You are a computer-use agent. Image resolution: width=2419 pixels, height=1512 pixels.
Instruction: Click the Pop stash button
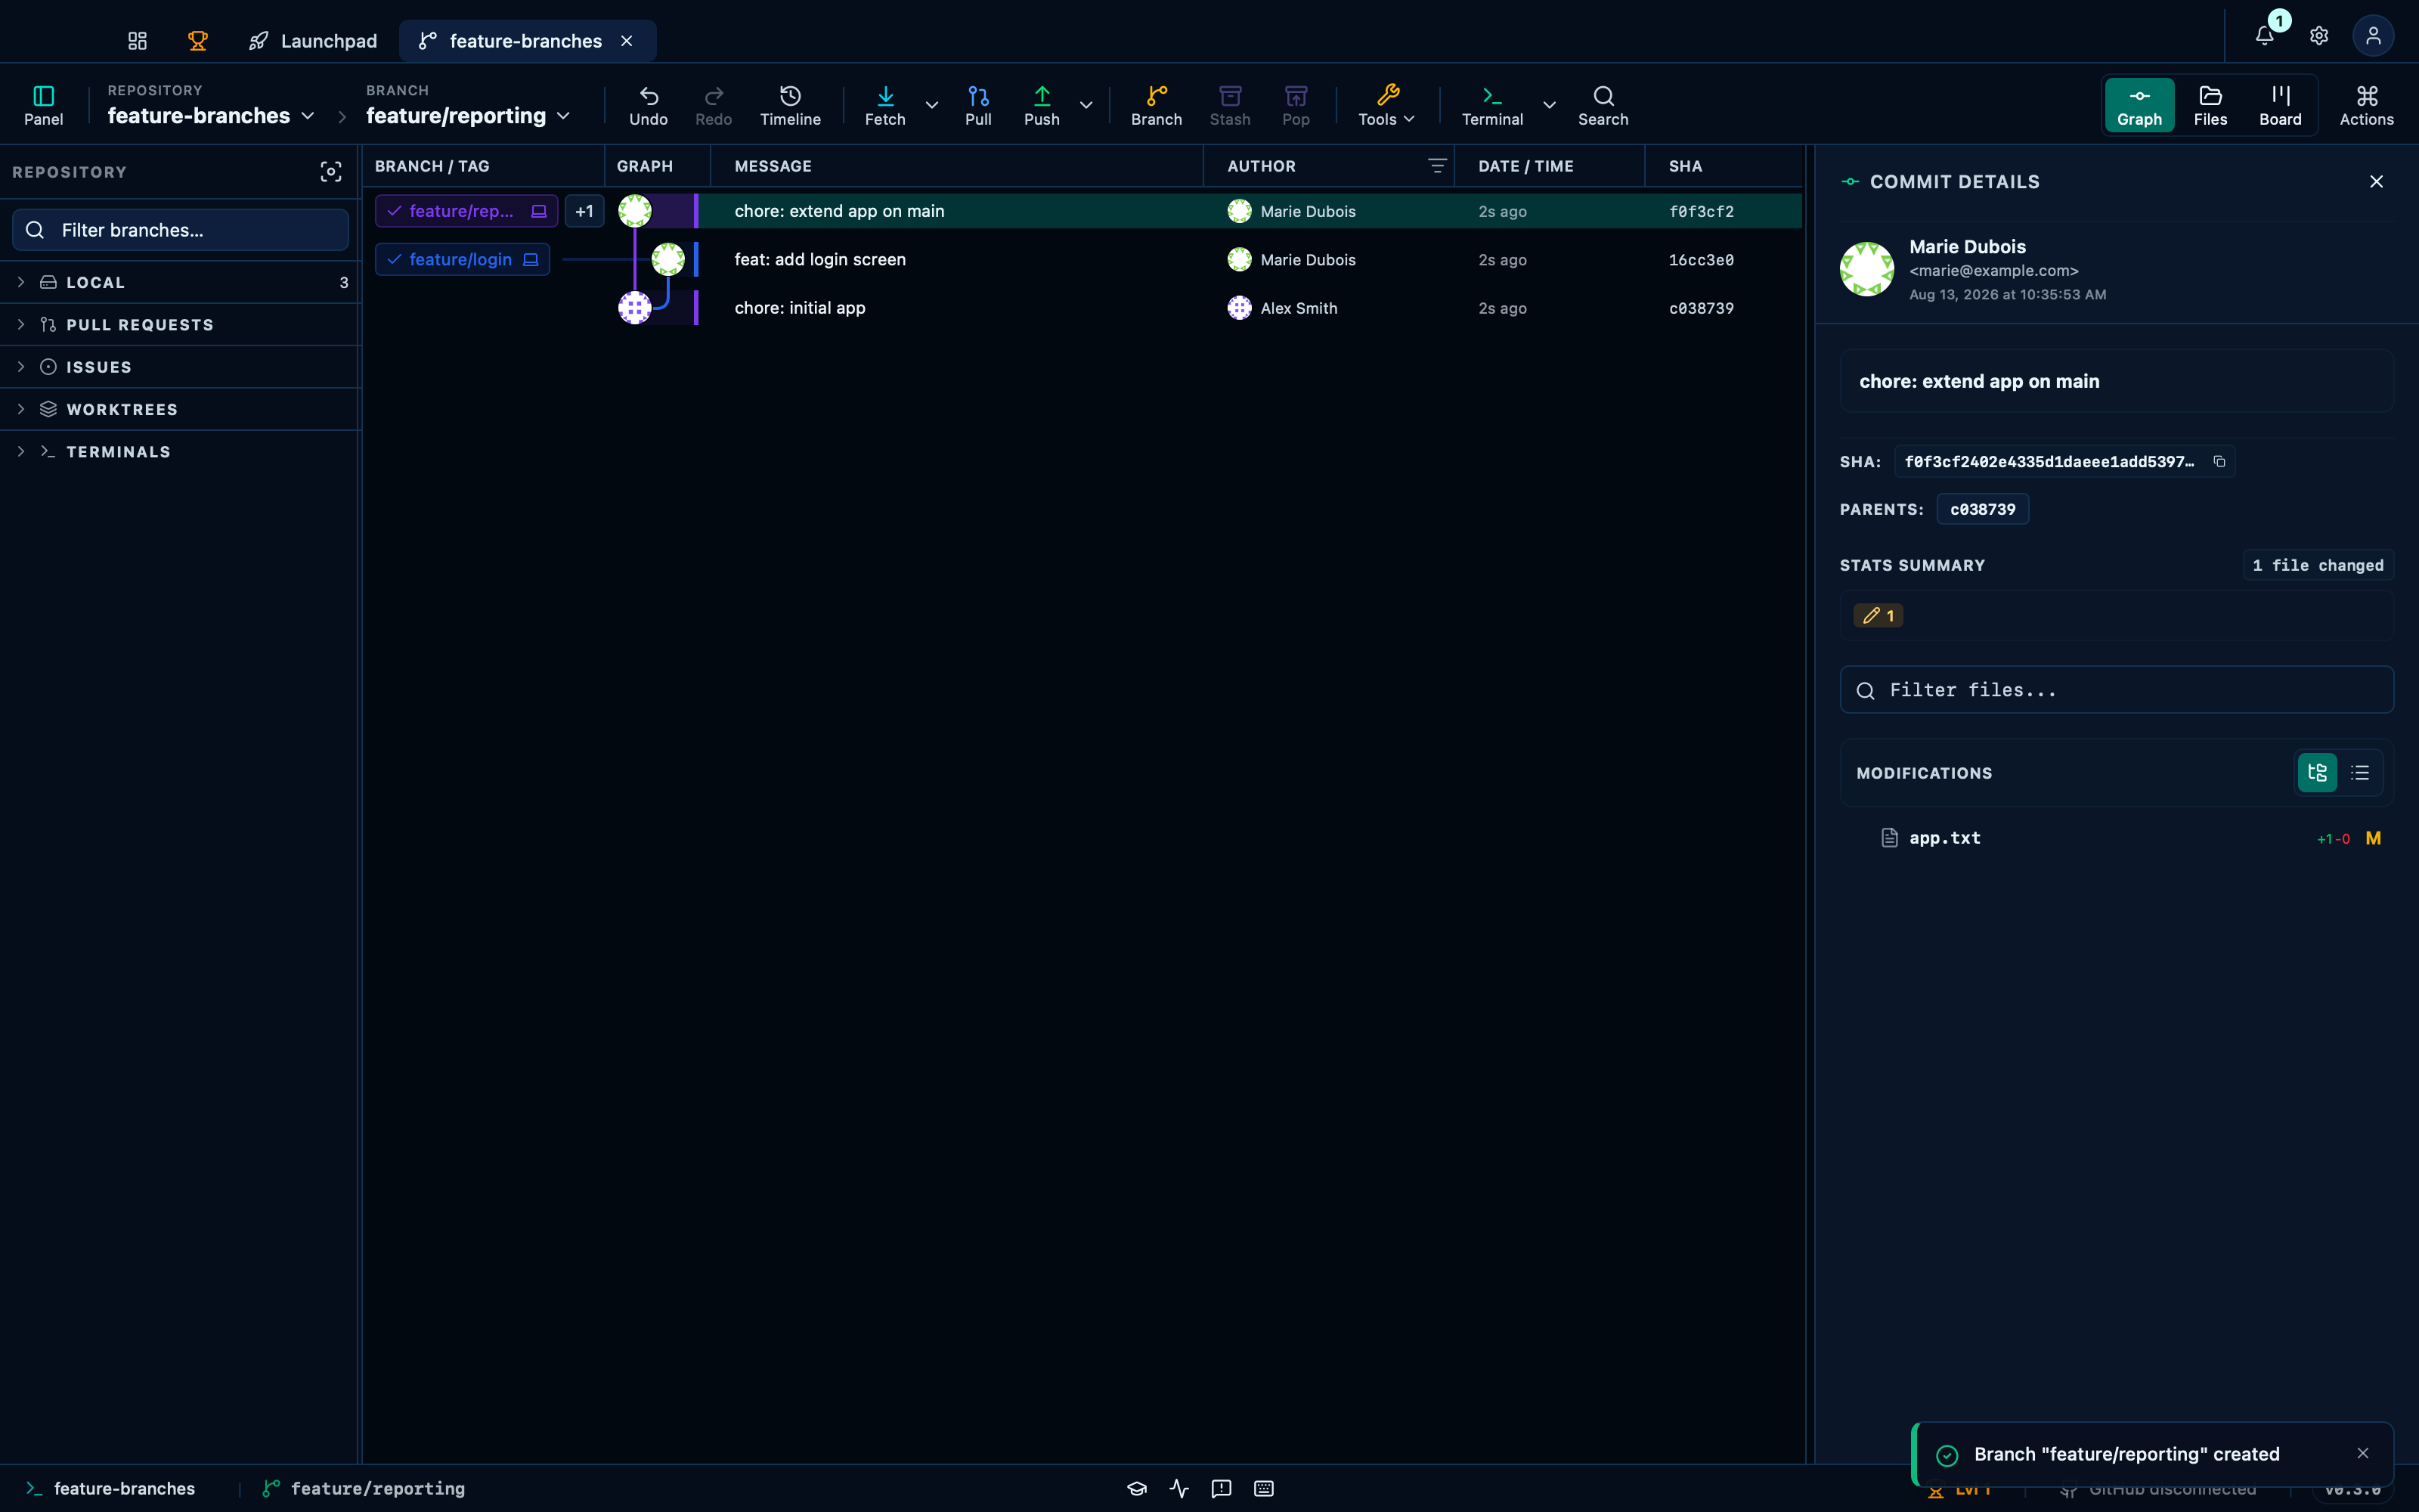coord(1296,105)
